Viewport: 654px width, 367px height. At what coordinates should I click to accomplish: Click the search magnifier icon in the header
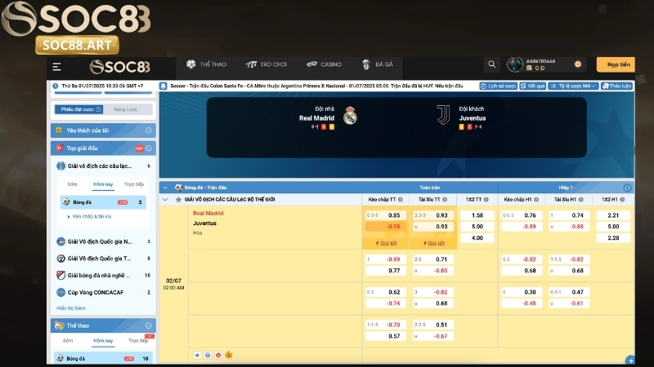pyautogui.click(x=491, y=65)
